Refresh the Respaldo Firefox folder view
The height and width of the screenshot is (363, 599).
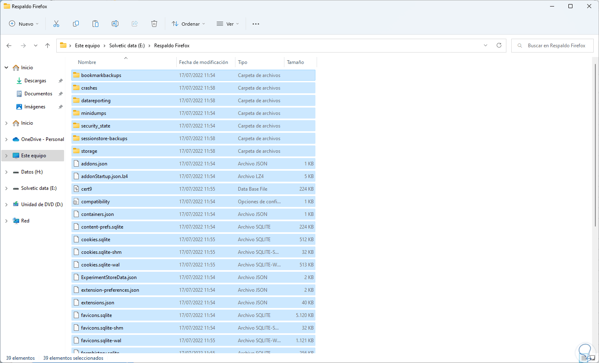[x=499, y=45]
